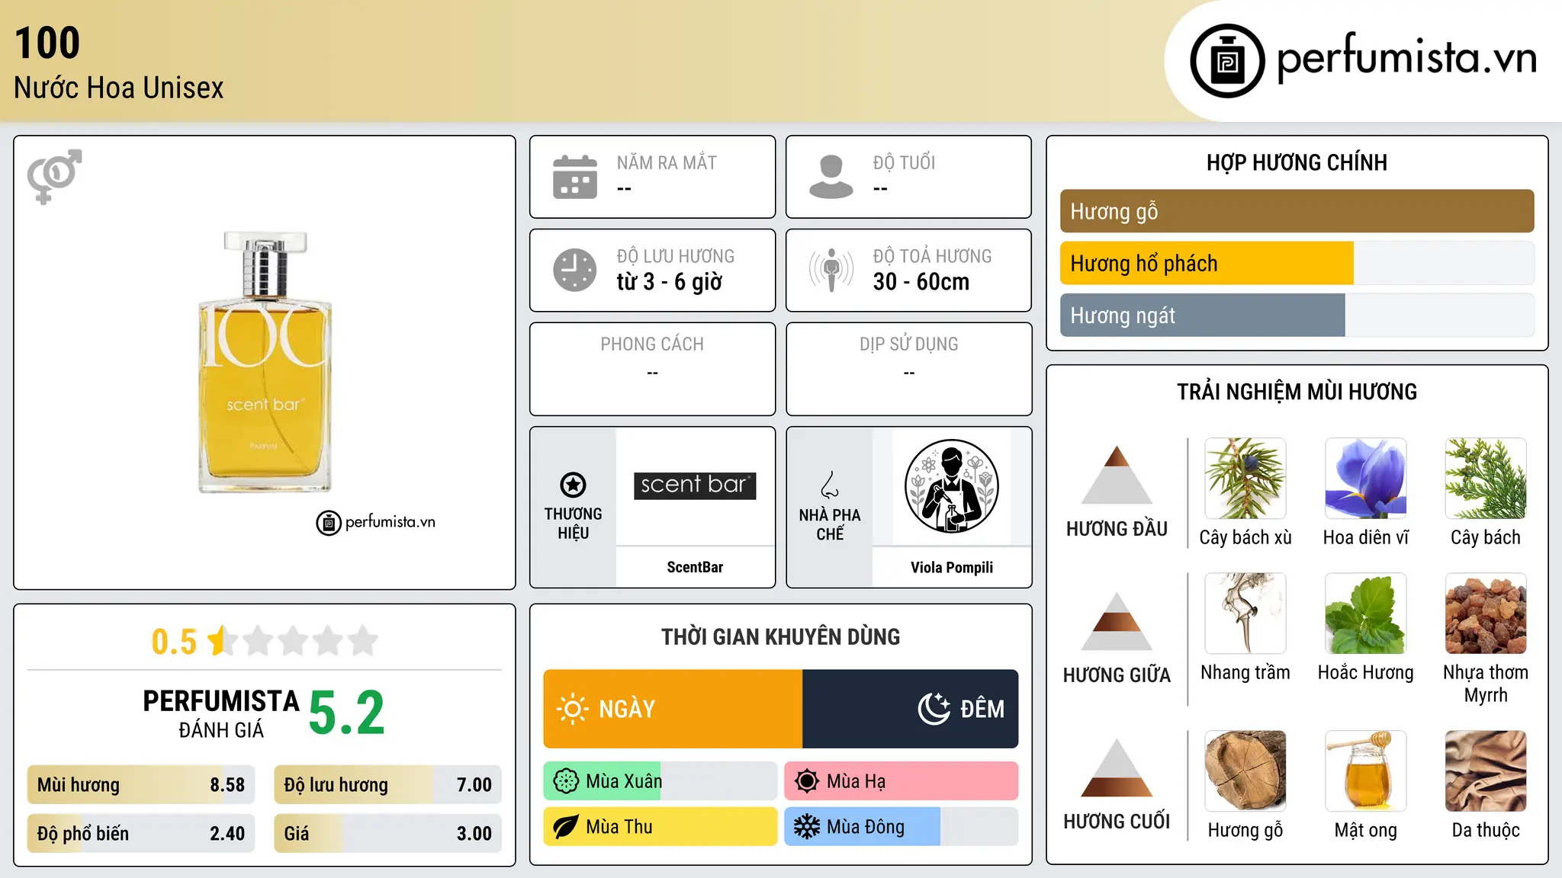The height and width of the screenshot is (878, 1562).
Task: Click the nose icon for perfumer
Action: (830, 485)
